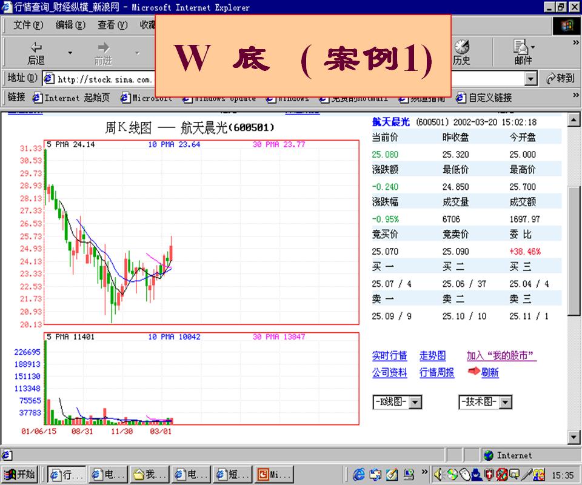Click the 5 PMA 24.14 chart label

pyautogui.click(x=71, y=145)
